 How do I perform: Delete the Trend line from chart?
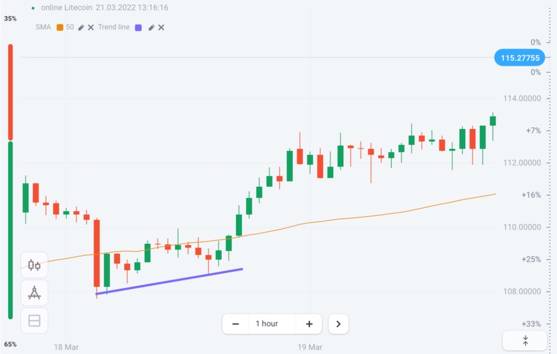point(161,27)
